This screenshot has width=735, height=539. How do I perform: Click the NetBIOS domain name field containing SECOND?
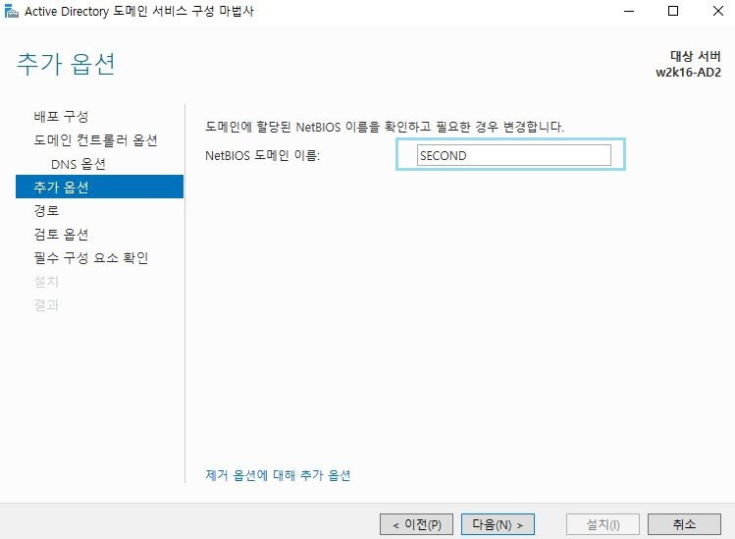[x=514, y=155]
